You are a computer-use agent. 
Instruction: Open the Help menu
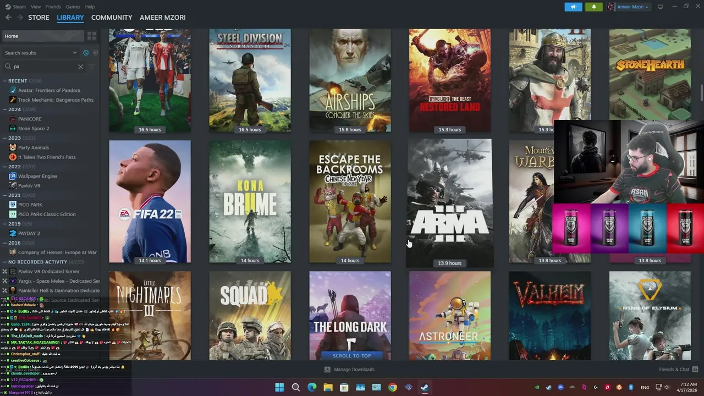[90, 7]
